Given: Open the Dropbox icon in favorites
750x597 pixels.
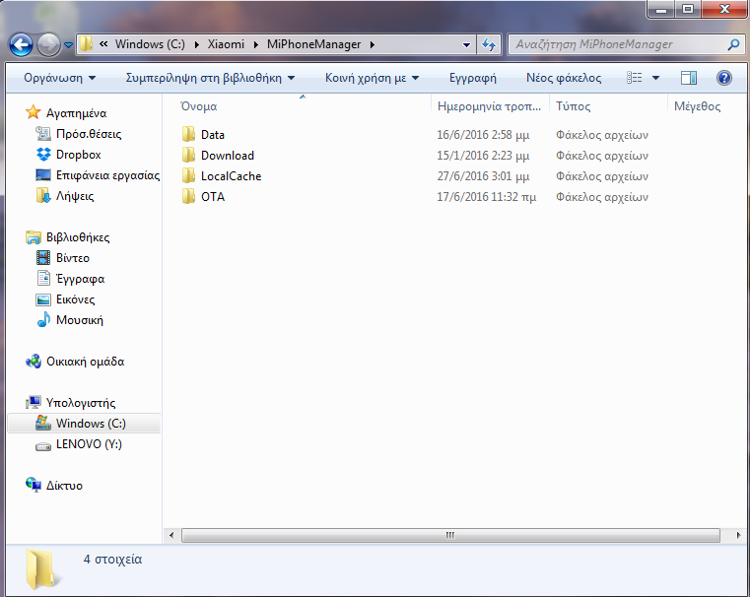Looking at the screenshot, I should point(43,155).
